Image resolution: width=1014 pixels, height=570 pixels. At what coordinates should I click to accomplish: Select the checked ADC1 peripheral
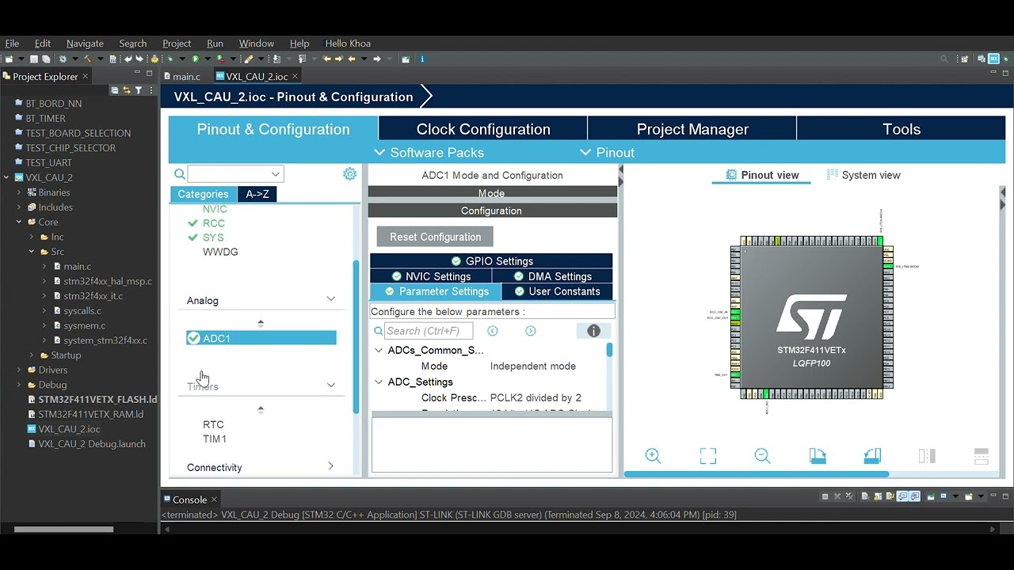[x=261, y=338]
